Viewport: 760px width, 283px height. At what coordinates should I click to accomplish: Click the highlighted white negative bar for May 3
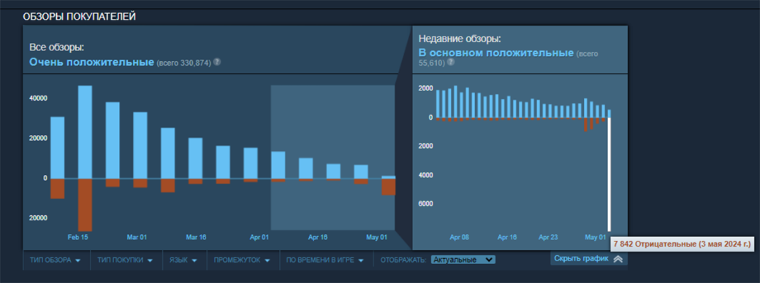pyautogui.click(x=609, y=174)
